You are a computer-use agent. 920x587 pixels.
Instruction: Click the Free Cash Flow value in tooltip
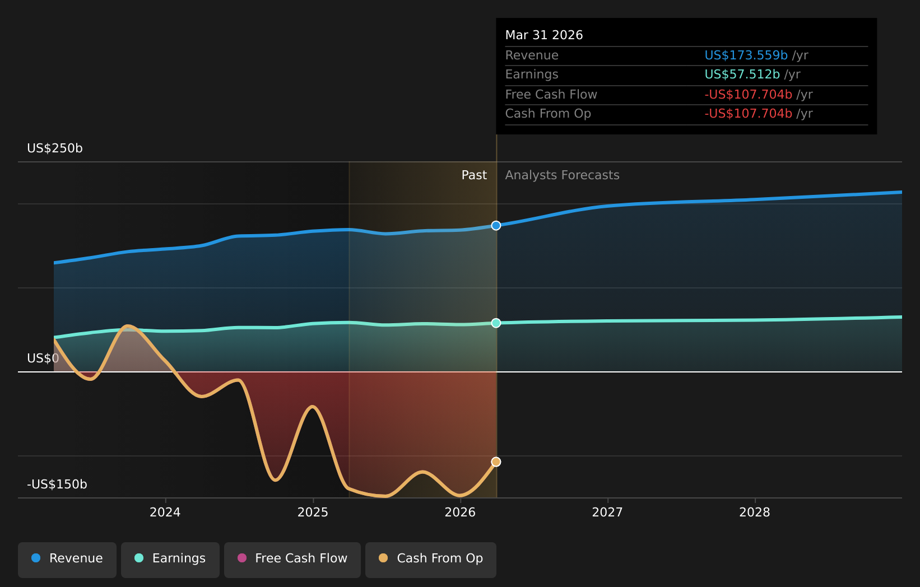tap(749, 95)
